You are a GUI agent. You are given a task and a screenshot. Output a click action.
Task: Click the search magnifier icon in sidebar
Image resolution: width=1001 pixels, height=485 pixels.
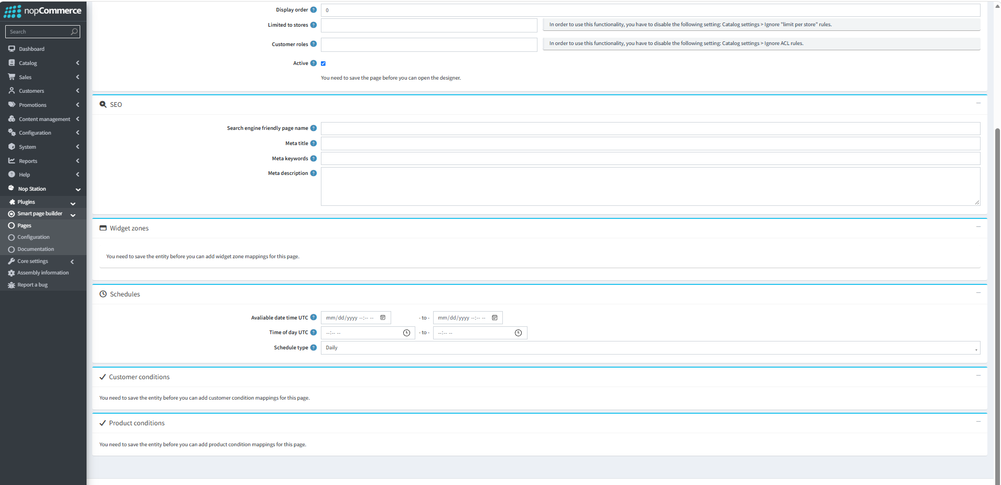coord(74,32)
